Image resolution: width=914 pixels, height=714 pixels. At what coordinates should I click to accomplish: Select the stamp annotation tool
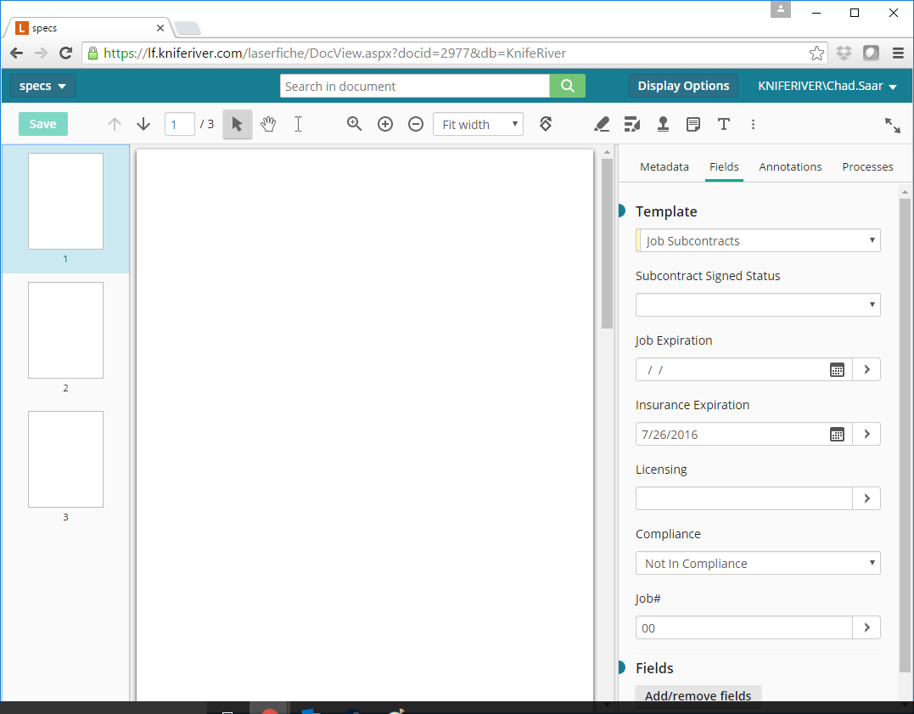coord(663,124)
